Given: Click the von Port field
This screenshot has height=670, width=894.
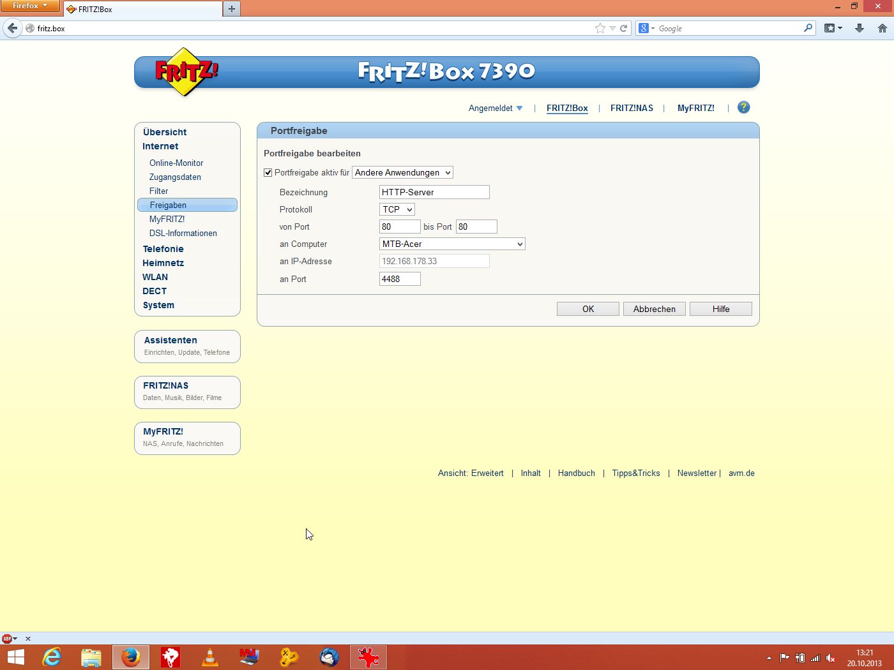Looking at the screenshot, I should coord(400,227).
